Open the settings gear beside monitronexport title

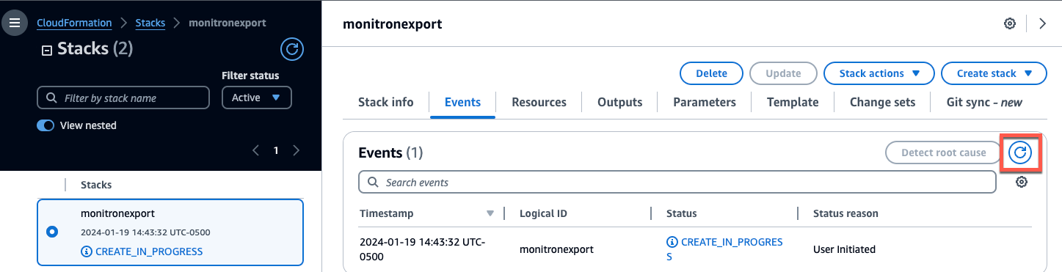pyautogui.click(x=1010, y=23)
